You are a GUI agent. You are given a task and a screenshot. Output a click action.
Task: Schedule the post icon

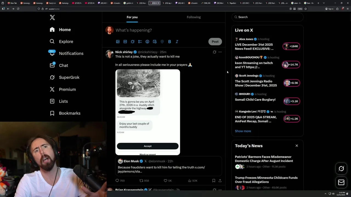click(x=155, y=42)
